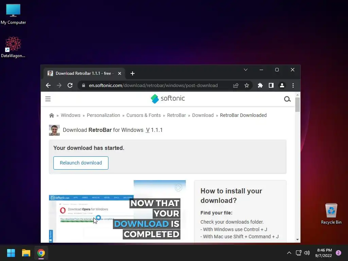Click the address bar URL

pos(153,85)
